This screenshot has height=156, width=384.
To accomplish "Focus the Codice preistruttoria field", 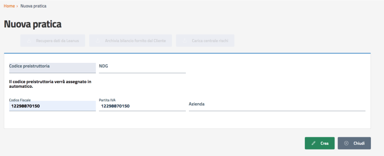I will click(x=52, y=67).
